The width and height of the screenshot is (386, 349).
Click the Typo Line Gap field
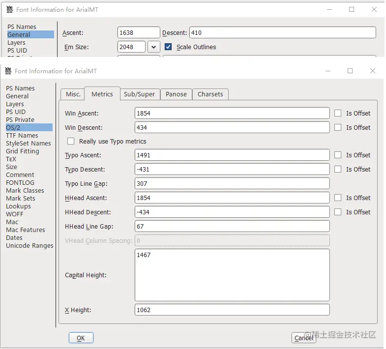coord(232,184)
